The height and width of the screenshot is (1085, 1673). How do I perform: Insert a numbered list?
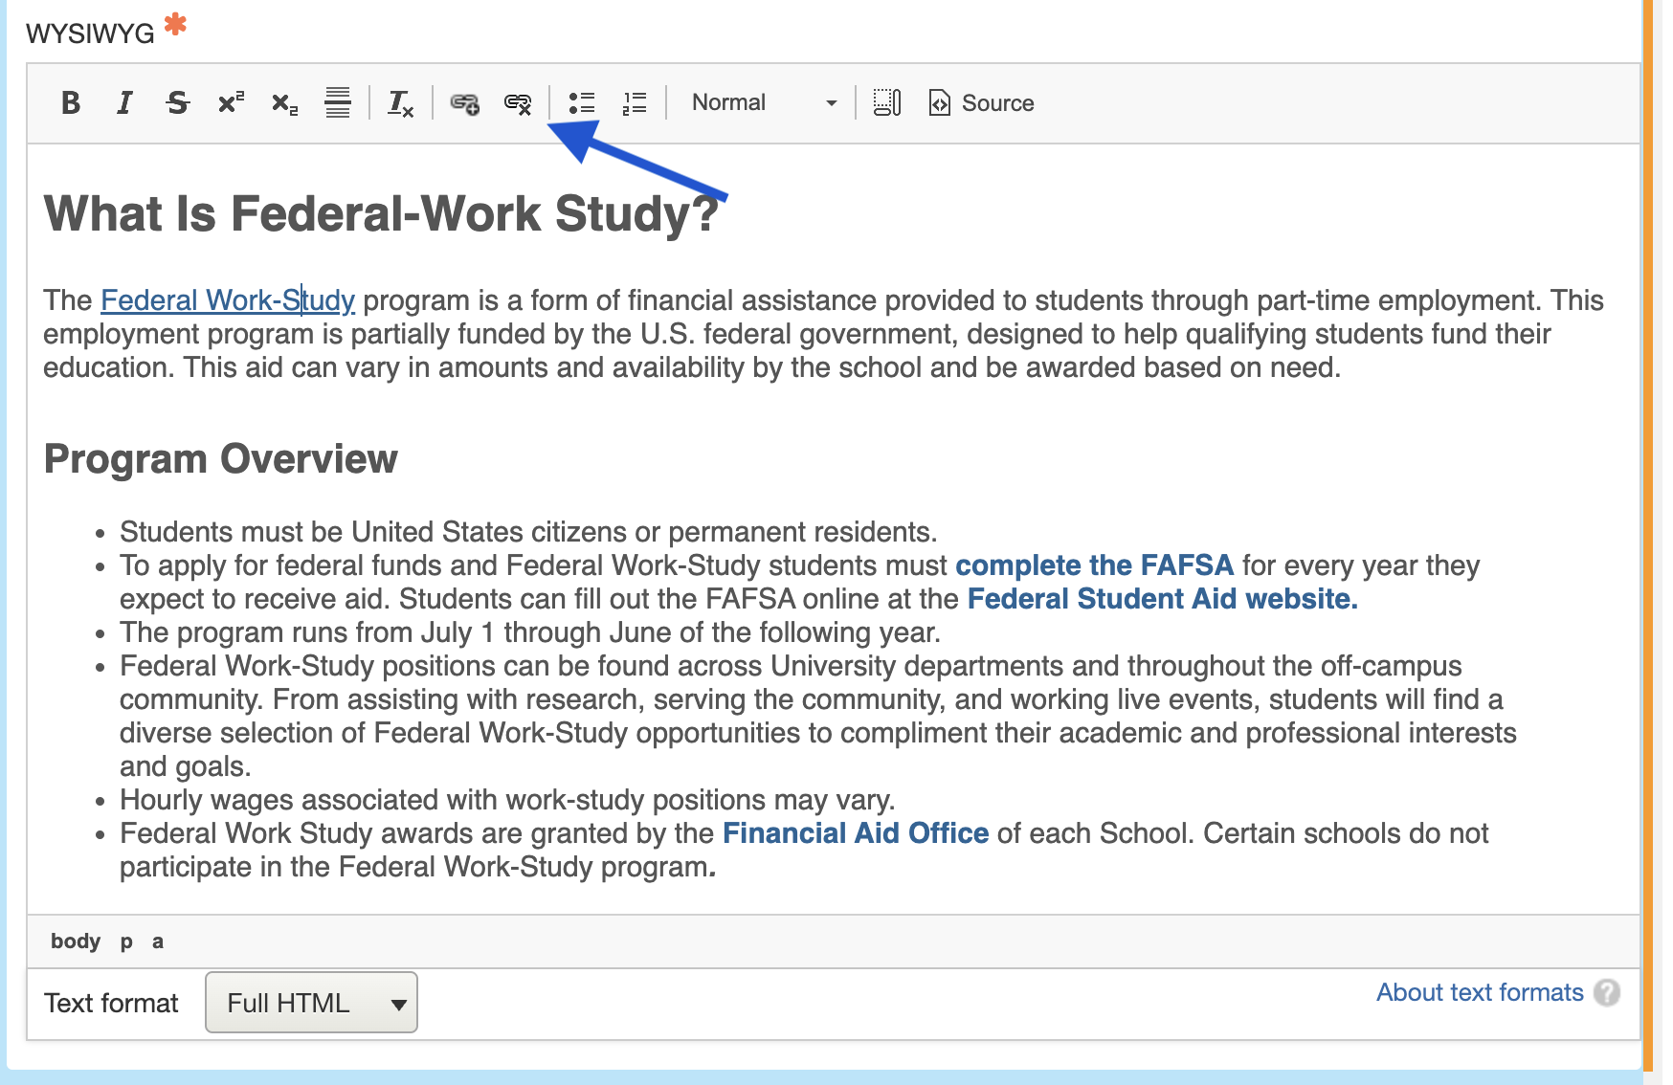coord(635,102)
